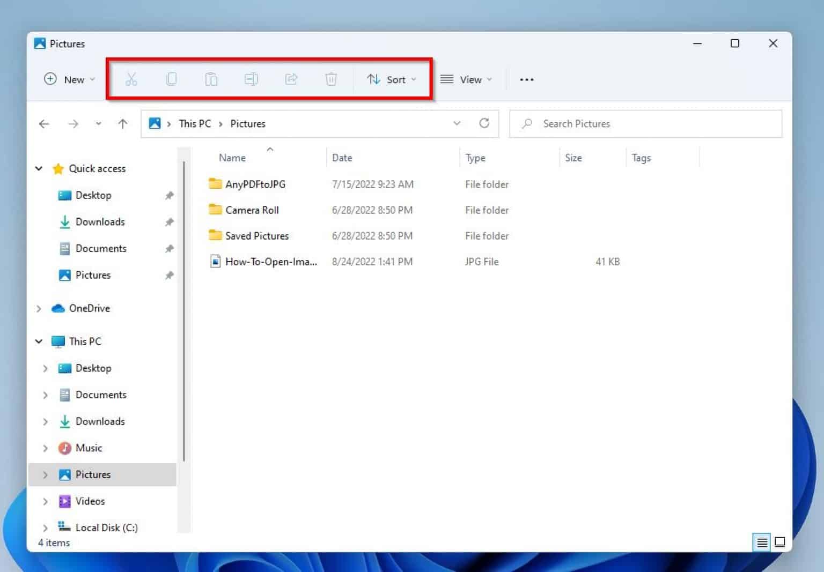The image size is (824, 572).
Task: Click the See more ellipsis icon
Action: coord(526,79)
